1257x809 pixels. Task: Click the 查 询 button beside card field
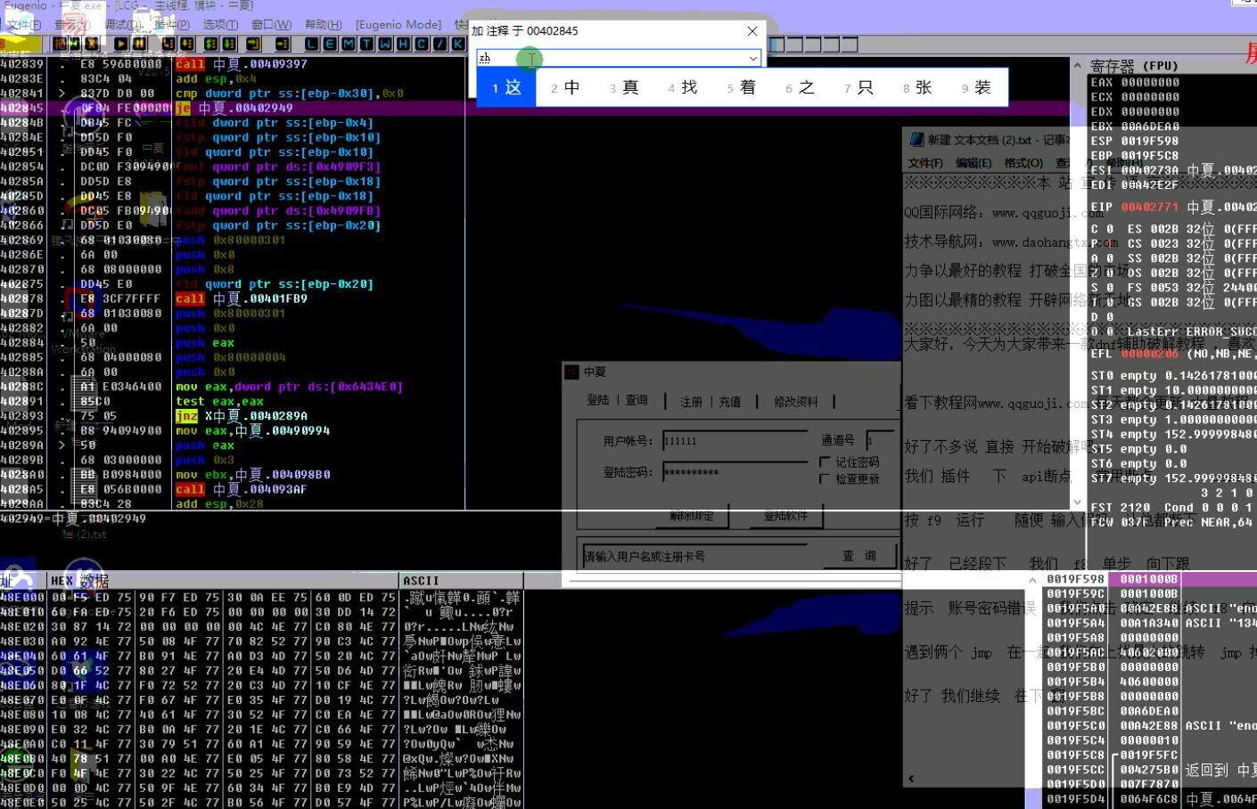859,555
